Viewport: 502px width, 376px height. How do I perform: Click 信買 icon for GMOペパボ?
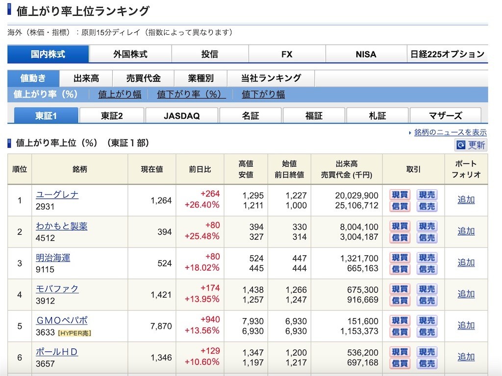(400, 332)
